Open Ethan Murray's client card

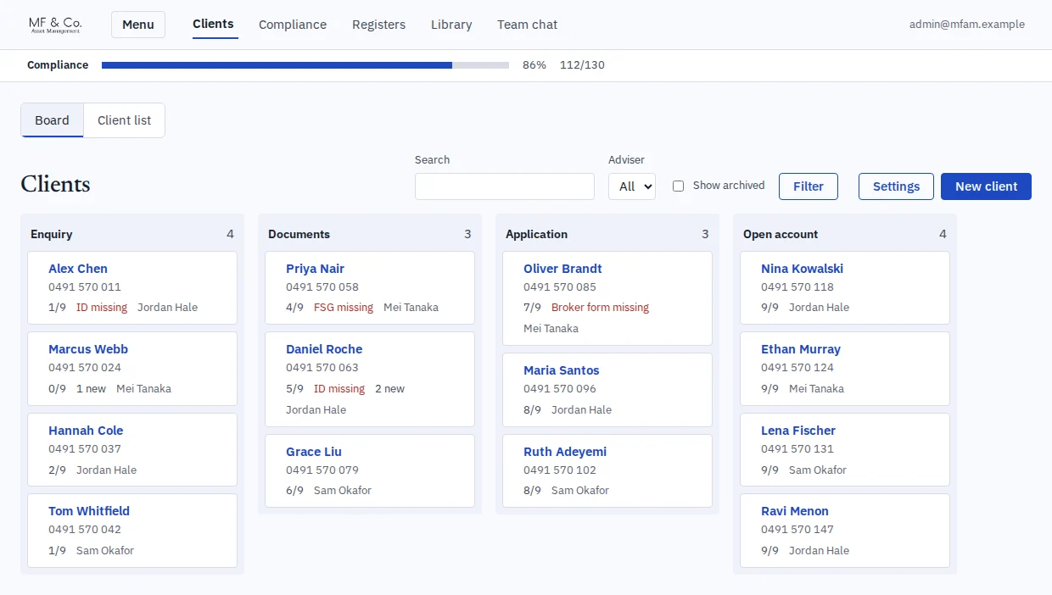[845, 369]
